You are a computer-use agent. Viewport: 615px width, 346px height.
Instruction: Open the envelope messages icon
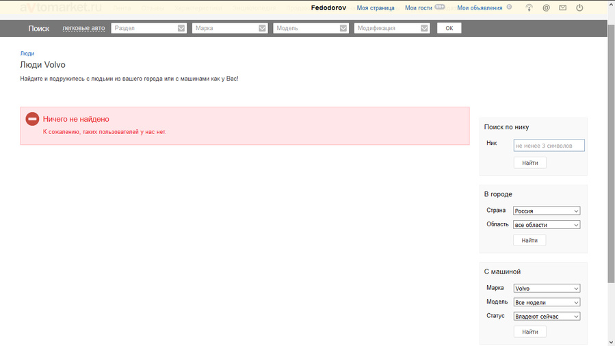[x=563, y=8]
